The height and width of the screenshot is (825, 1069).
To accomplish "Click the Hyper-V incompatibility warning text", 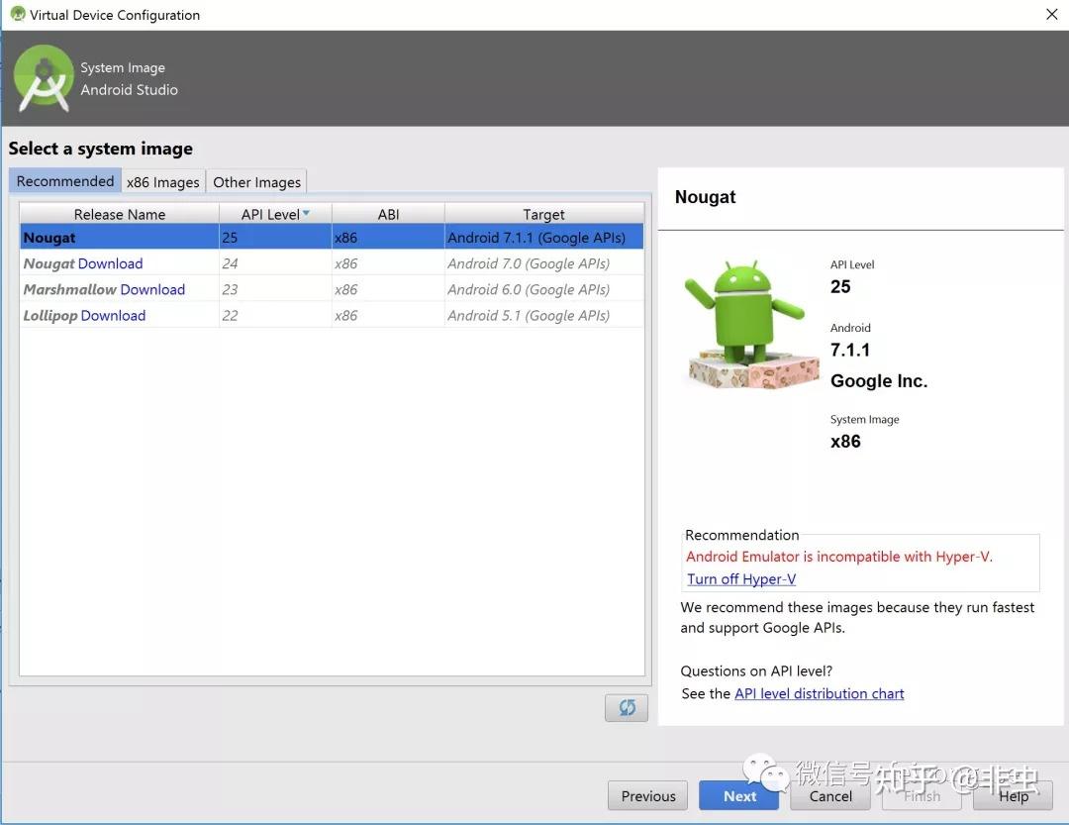I will point(839,557).
